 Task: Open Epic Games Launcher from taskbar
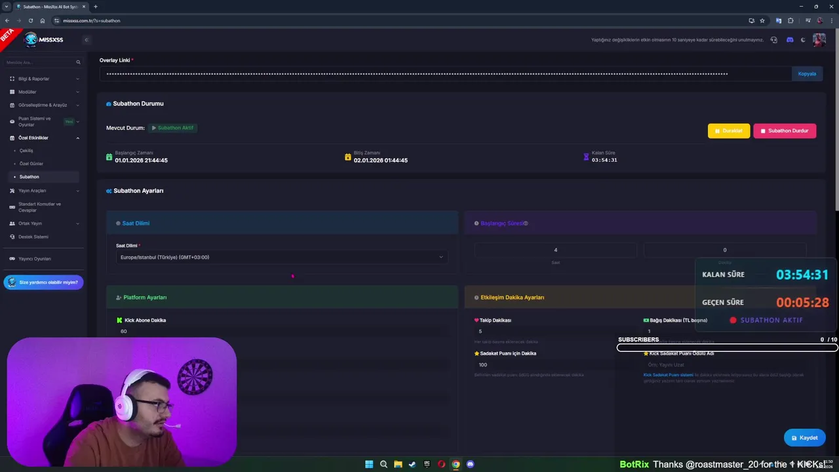427,464
